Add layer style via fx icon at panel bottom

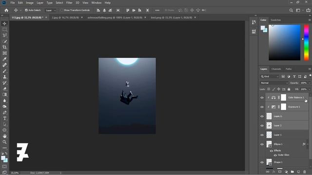(273, 172)
